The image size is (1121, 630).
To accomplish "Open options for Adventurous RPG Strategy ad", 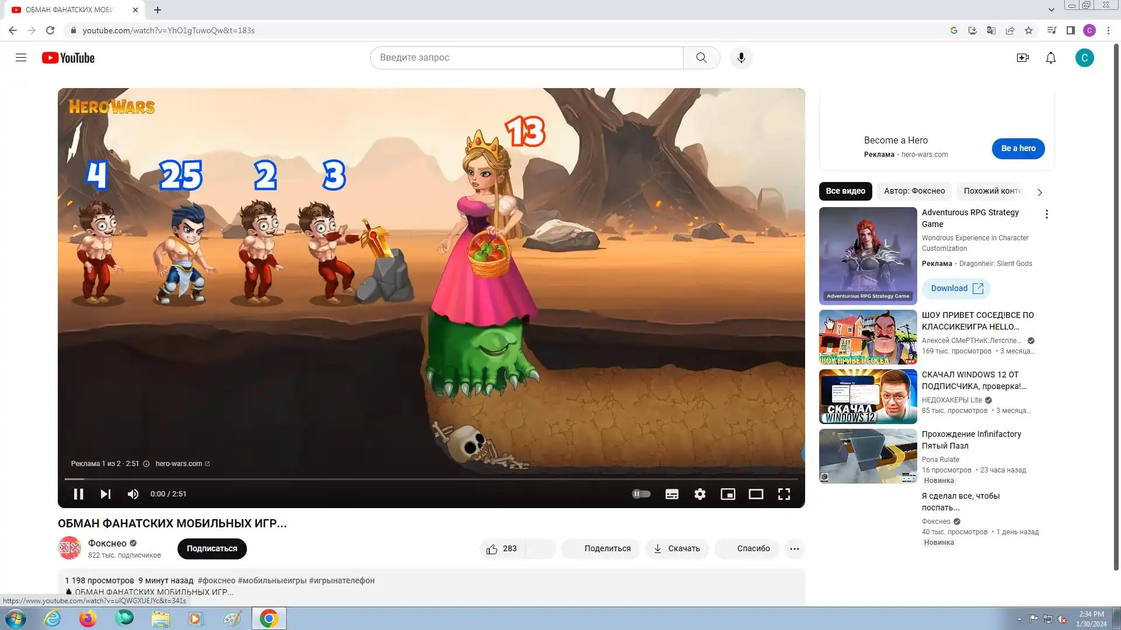I will pyautogui.click(x=1046, y=214).
